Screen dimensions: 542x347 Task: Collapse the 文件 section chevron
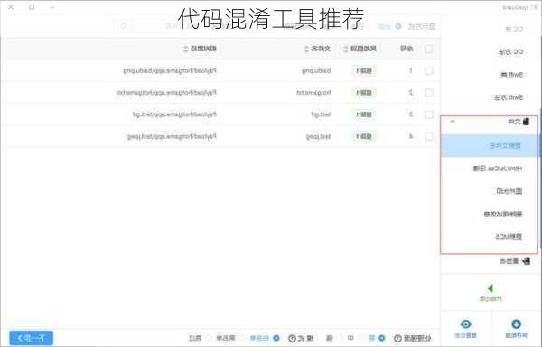coord(453,122)
